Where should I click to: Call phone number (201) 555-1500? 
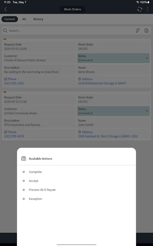14,83
